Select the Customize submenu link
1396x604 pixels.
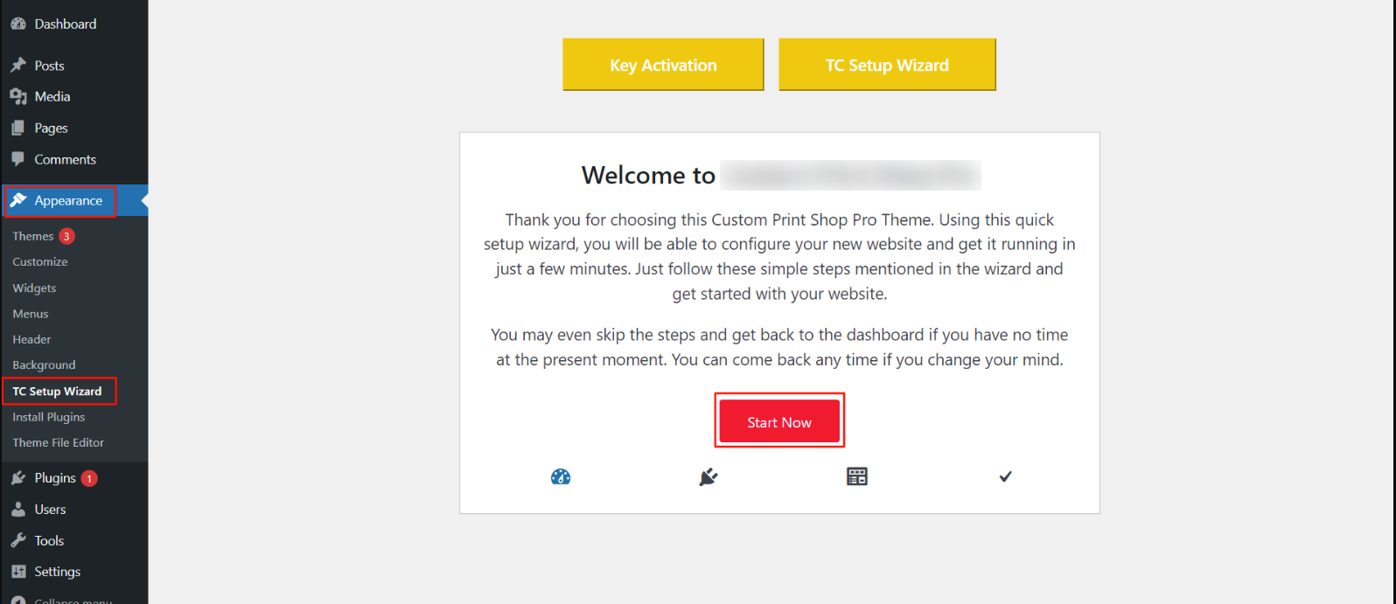40,261
